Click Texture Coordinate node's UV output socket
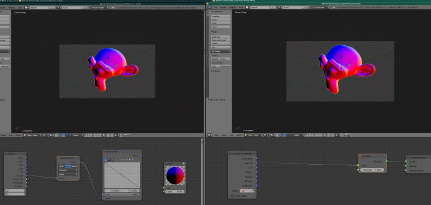 tap(257, 168)
